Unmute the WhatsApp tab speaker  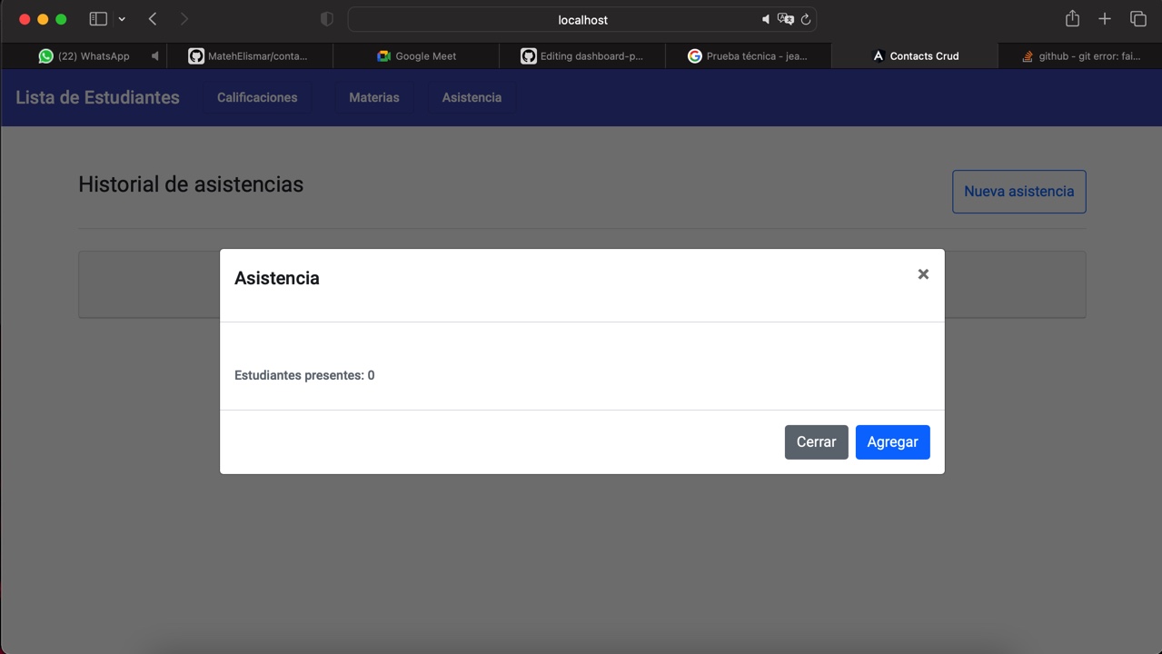pyautogui.click(x=154, y=55)
